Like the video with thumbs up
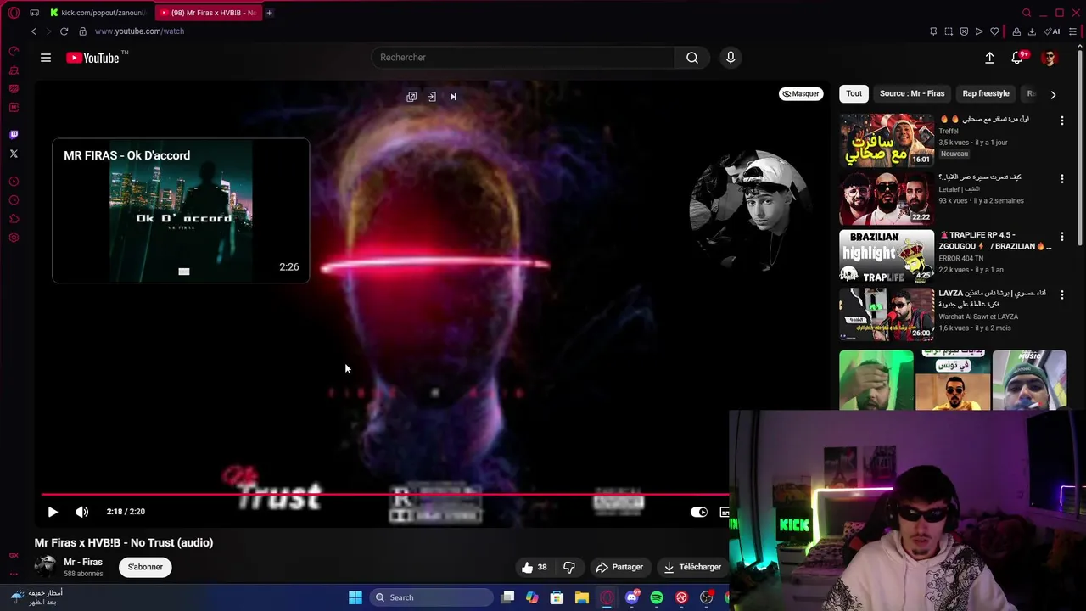The image size is (1086, 611). (x=535, y=567)
